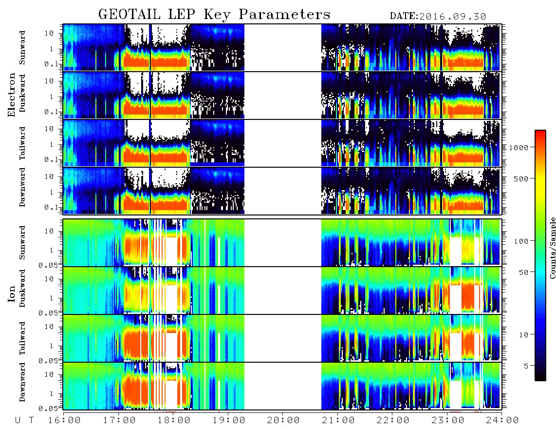Click the red top end of color bar
Image resolution: width=556 pixels, height=429 pixels.
click(540, 133)
